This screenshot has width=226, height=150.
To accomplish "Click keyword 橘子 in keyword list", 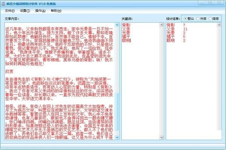I will point(126,37).
